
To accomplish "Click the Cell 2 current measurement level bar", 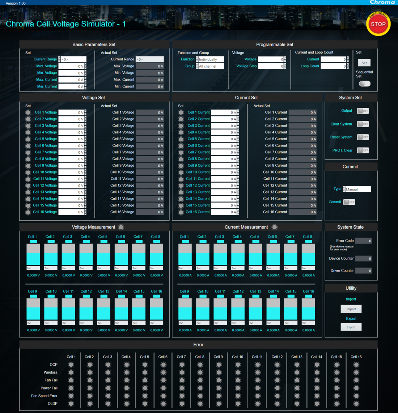I will tap(203, 254).
